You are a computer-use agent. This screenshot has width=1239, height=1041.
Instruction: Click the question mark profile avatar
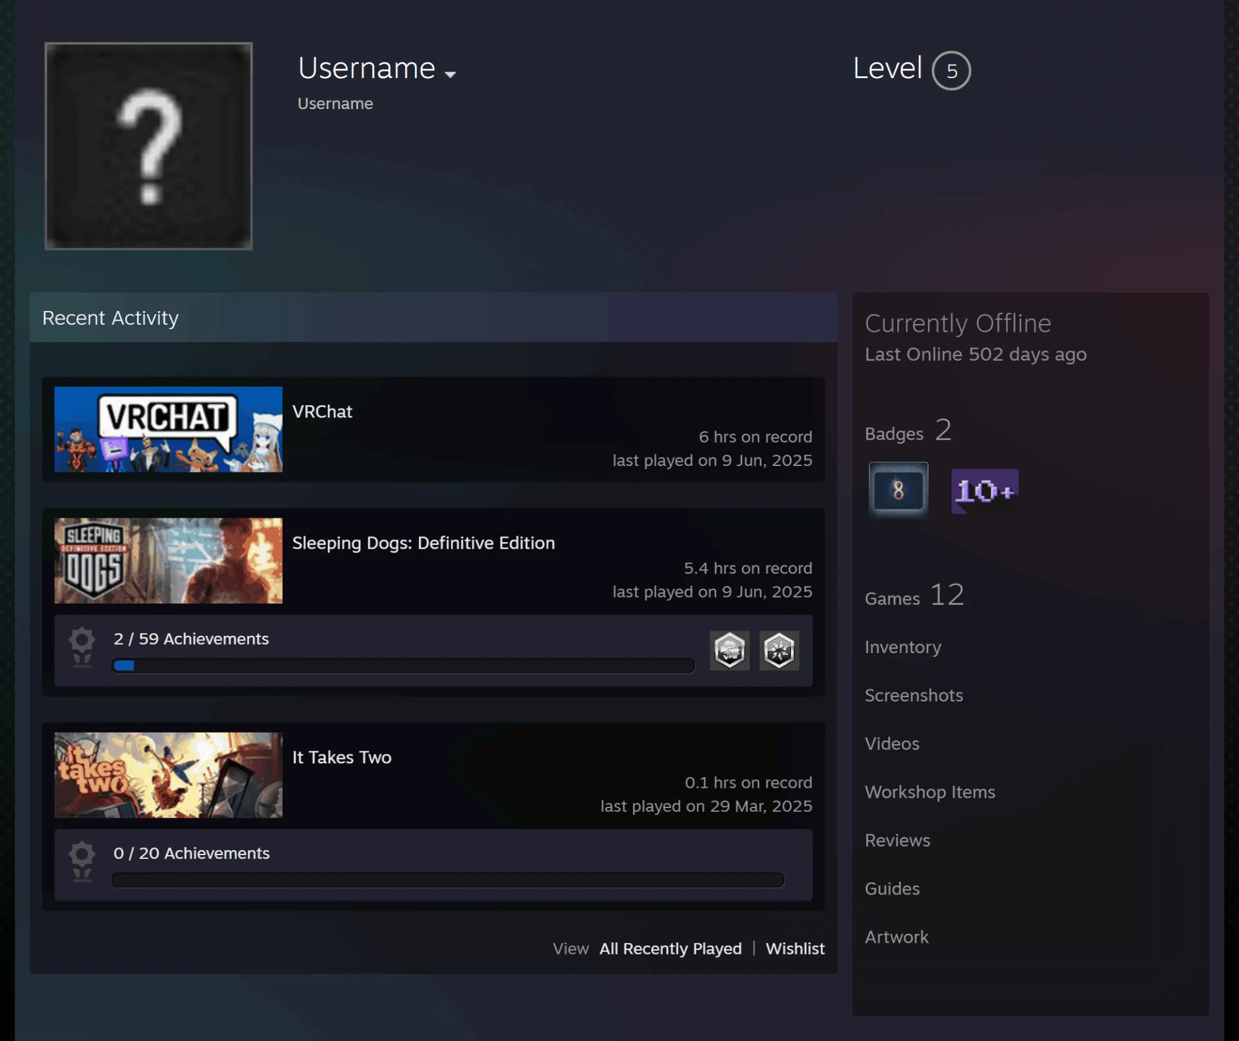coord(148,146)
